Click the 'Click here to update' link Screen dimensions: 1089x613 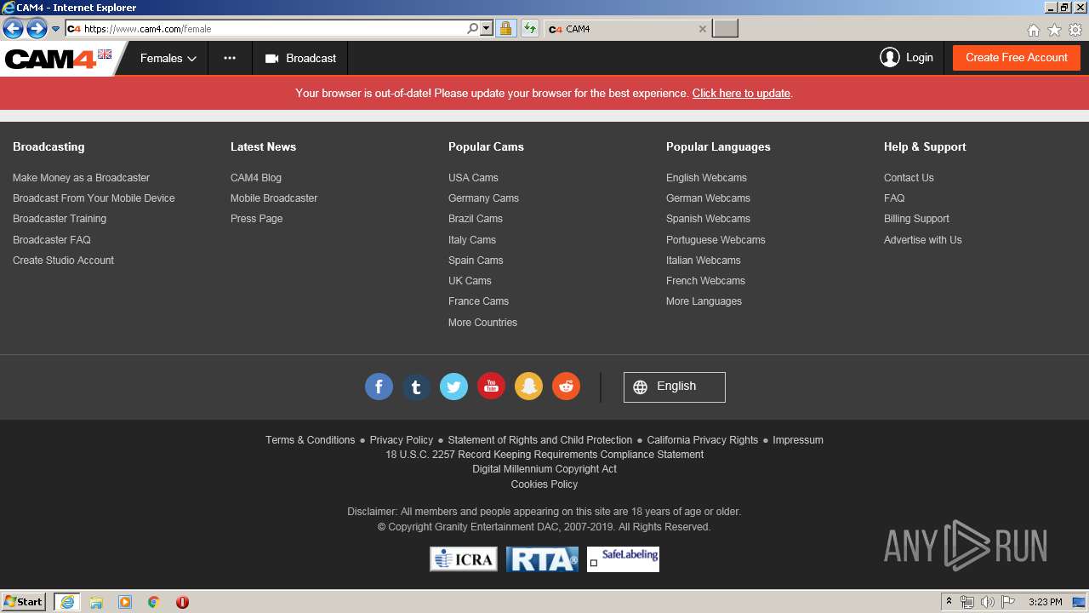pyautogui.click(x=741, y=94)
